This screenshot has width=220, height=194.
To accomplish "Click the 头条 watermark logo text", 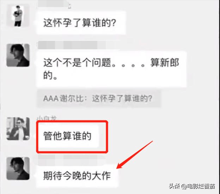I will (x=174, y=187).
